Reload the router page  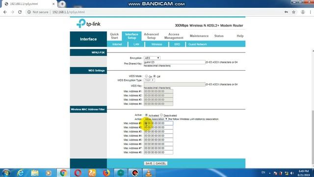click(20, 12)
